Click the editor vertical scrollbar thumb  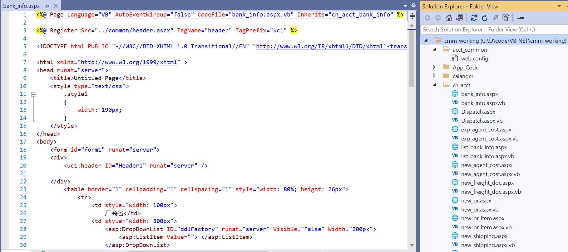pos(412,58)
